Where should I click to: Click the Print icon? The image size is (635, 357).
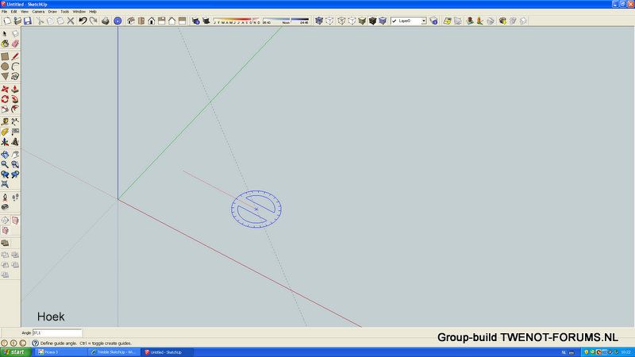point(106,21)
